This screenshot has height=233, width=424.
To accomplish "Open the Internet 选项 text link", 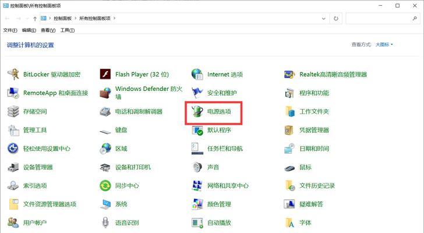I will click(x=225, y=75).
